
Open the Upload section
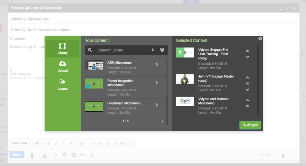point(62,66)
